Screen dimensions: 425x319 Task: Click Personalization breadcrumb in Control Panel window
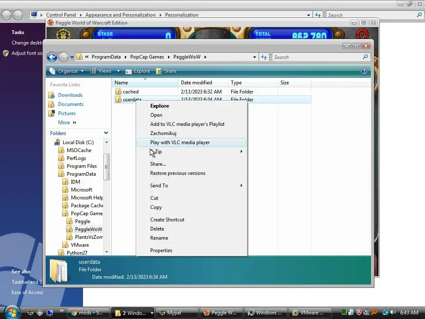tap(182, 15)
